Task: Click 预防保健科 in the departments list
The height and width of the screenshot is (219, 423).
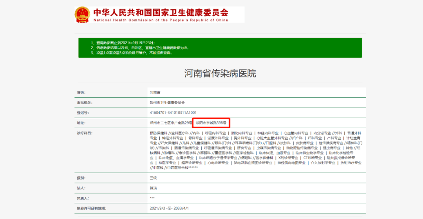Action: [158, 133]
